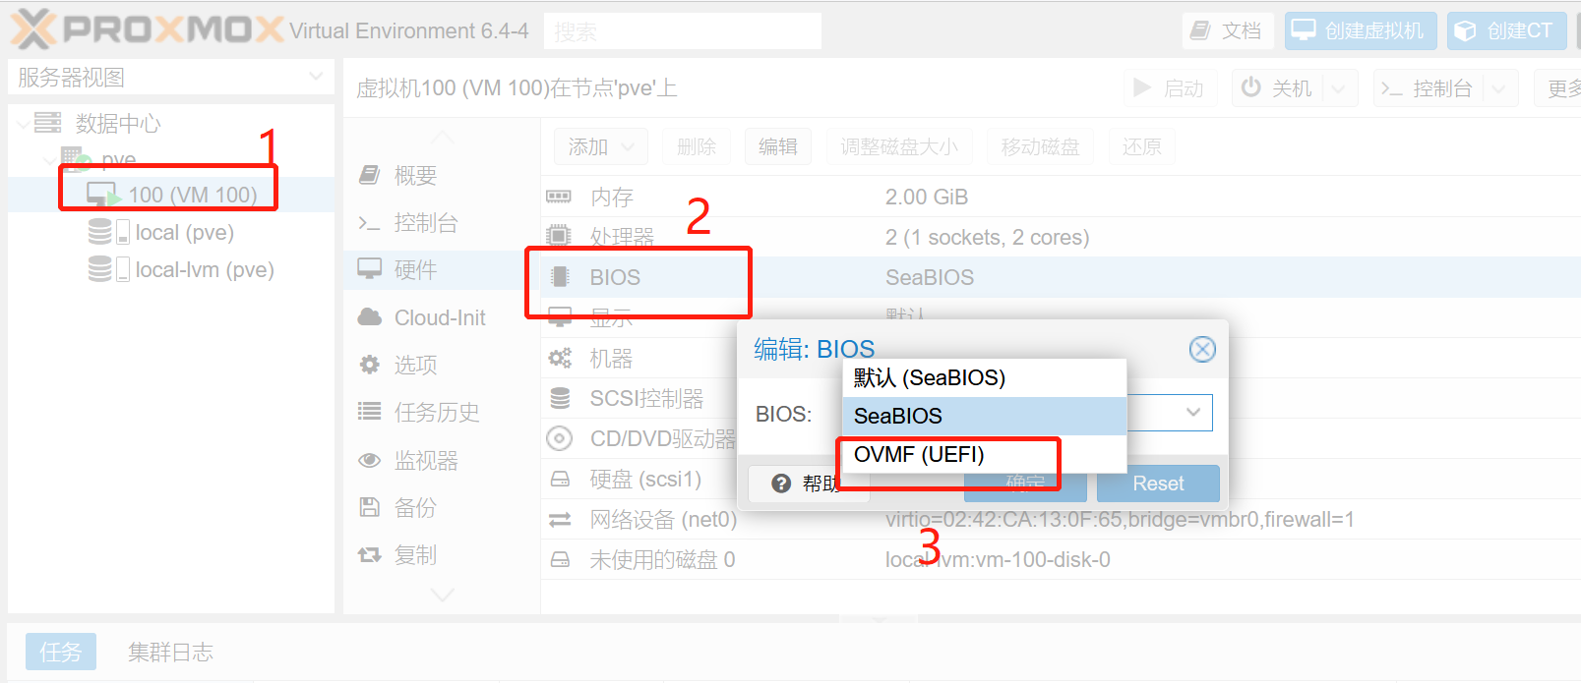
Task: Expand the 服务器视图 view selector
Action: tap(171, 77)
